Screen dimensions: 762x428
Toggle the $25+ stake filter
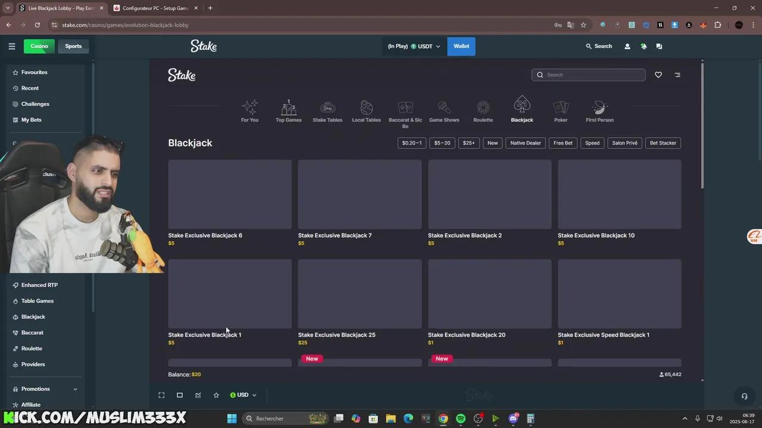point(469,143)
